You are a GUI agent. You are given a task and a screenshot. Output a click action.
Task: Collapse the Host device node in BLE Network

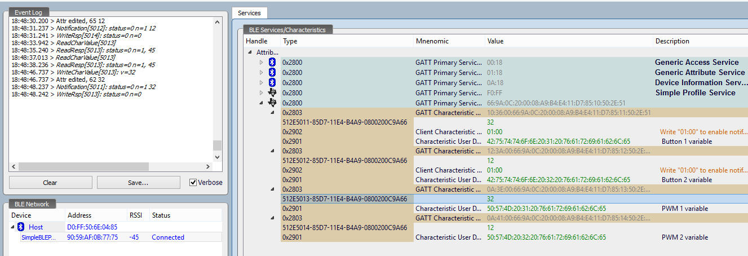point(13,227)
